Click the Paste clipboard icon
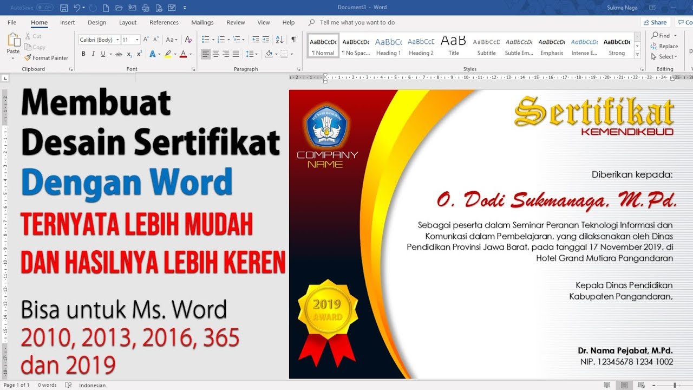The image size is (693, 390). tap(14, 40)
